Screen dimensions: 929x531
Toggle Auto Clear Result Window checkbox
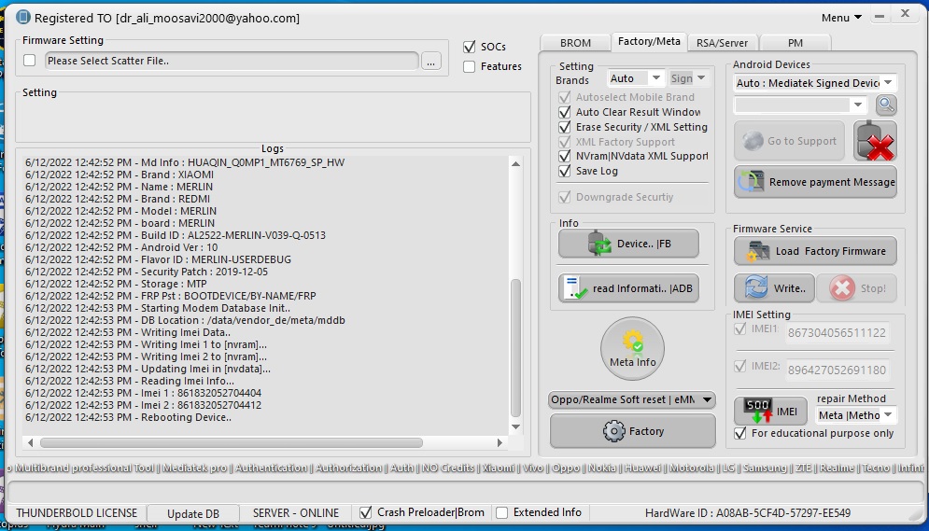coord(565,112)
